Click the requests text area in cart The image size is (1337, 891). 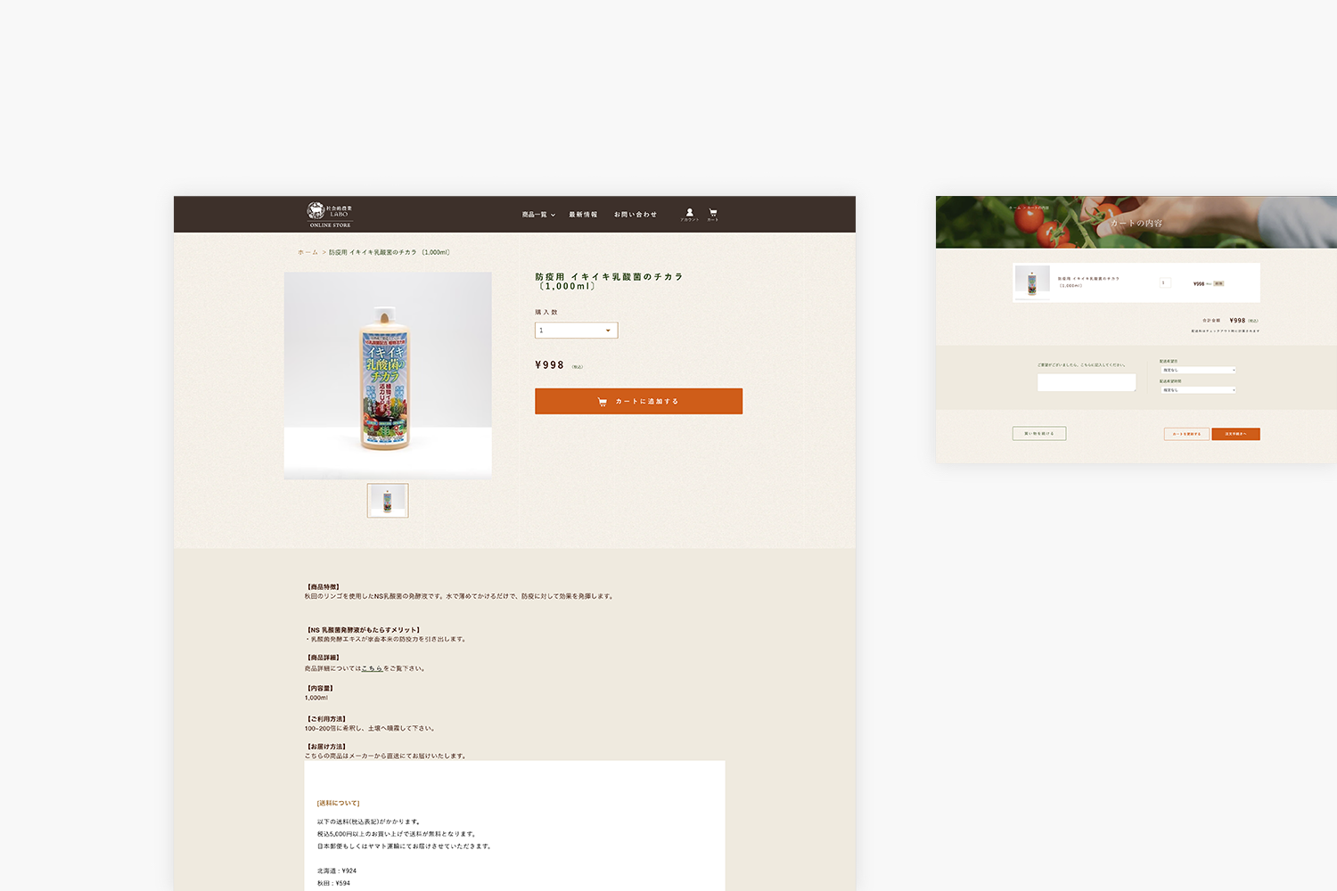coord(1087,382)
